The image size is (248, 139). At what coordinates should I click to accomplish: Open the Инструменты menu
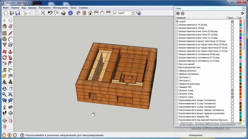tap(60, 8)
